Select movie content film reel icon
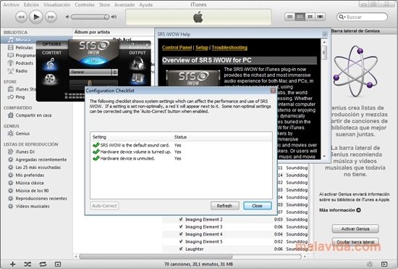 [x=50, y=79]
